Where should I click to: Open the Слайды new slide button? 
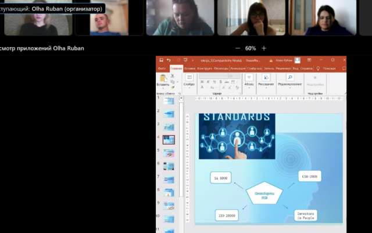(189, 81)
